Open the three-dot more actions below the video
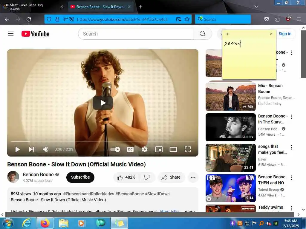Viewport: 306px width, 229px height. [x=193, y=177]
